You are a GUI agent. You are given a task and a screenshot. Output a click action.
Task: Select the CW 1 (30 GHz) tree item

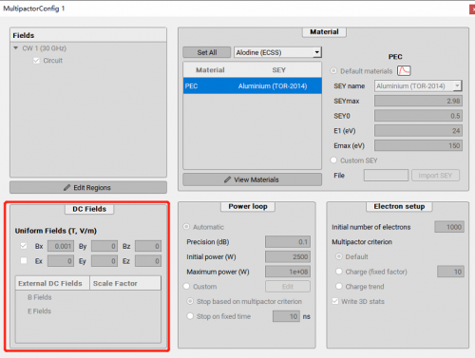coord(45,48)
